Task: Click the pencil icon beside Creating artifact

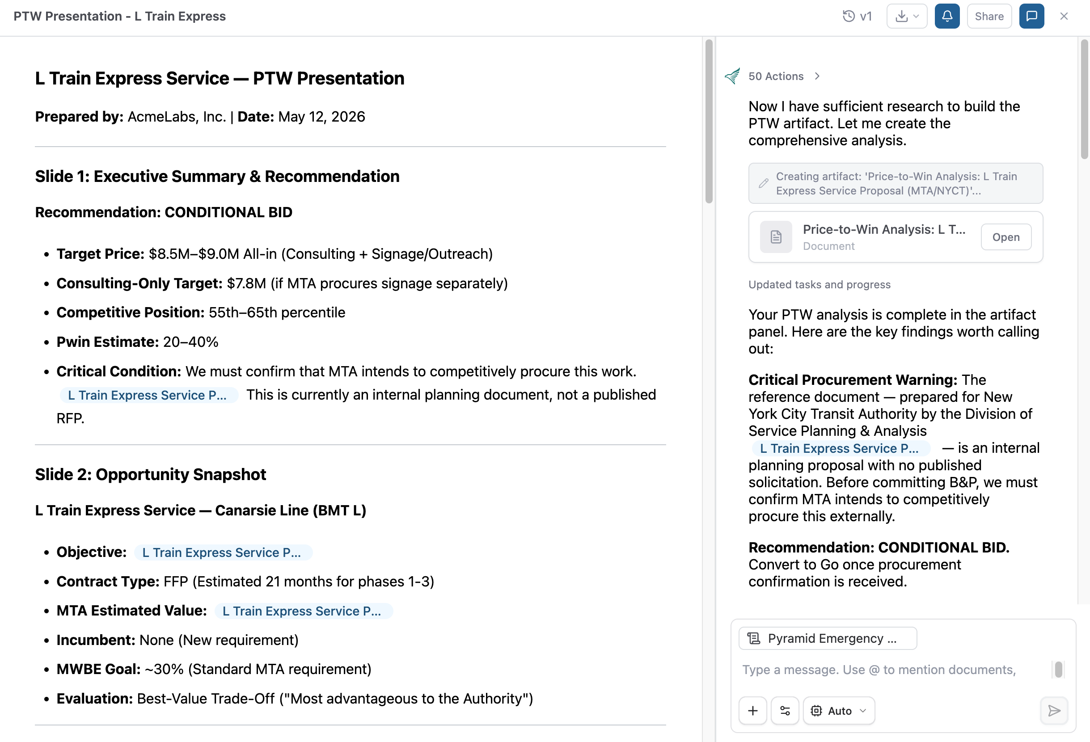Action: pos(764,183)
